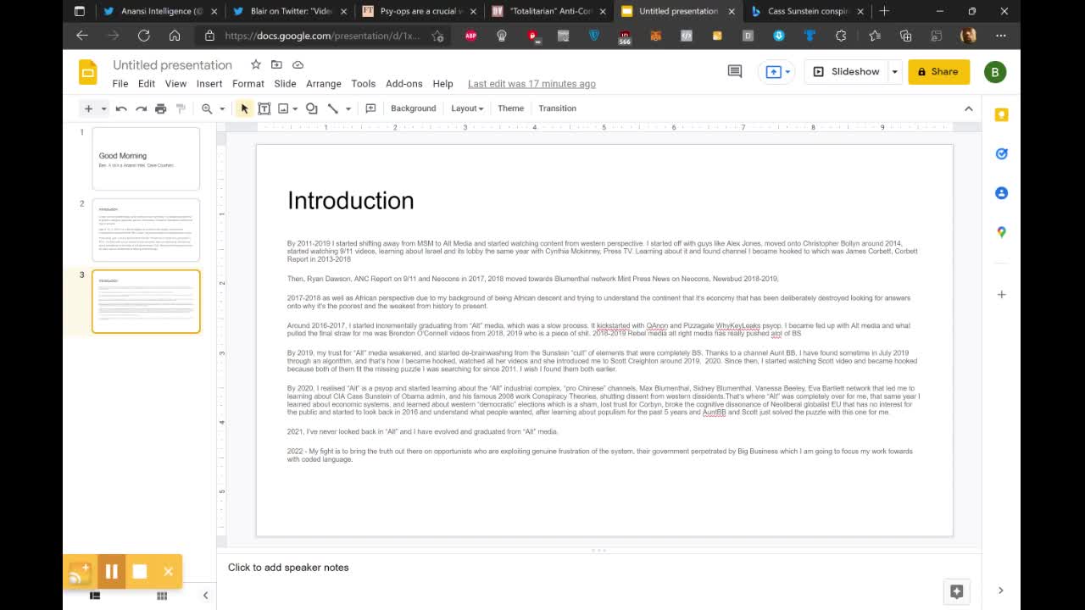Viewport: 1085px width, 610px height.
Task: Click the redo arrow in the toolbar
Action: [x=141, y=108]
